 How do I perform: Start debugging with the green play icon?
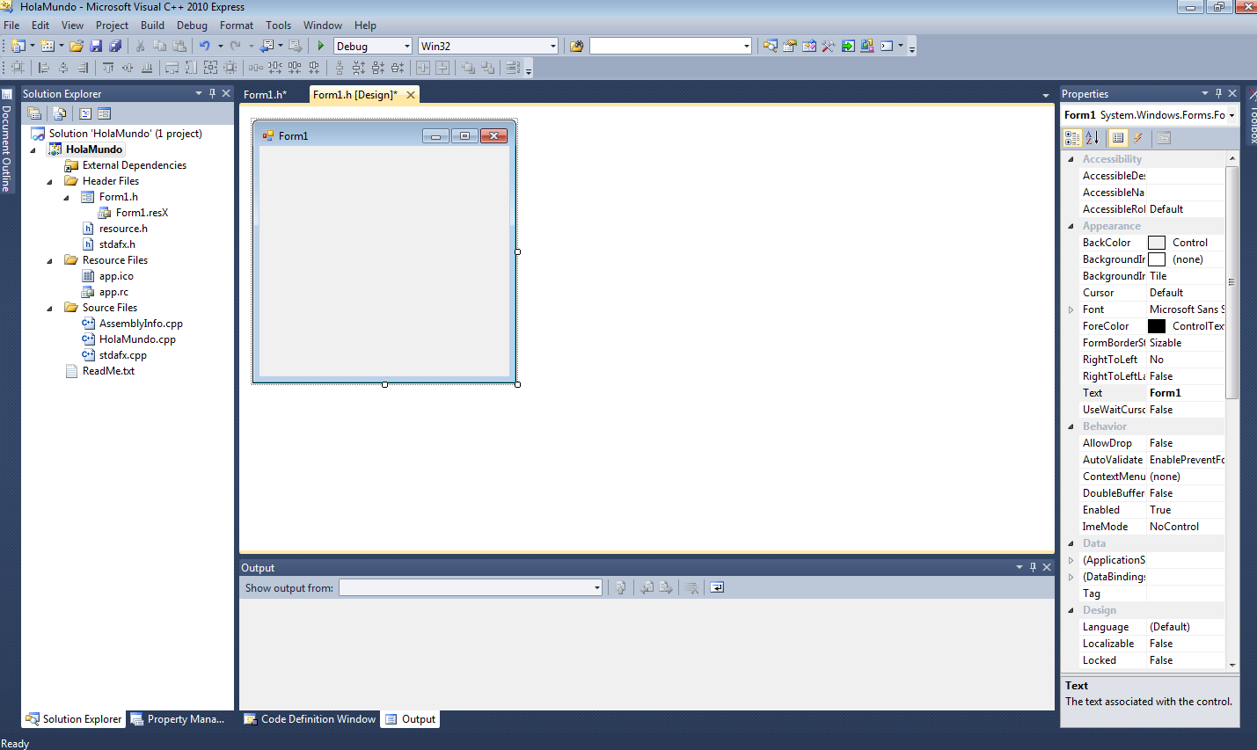tap(321, 46)
